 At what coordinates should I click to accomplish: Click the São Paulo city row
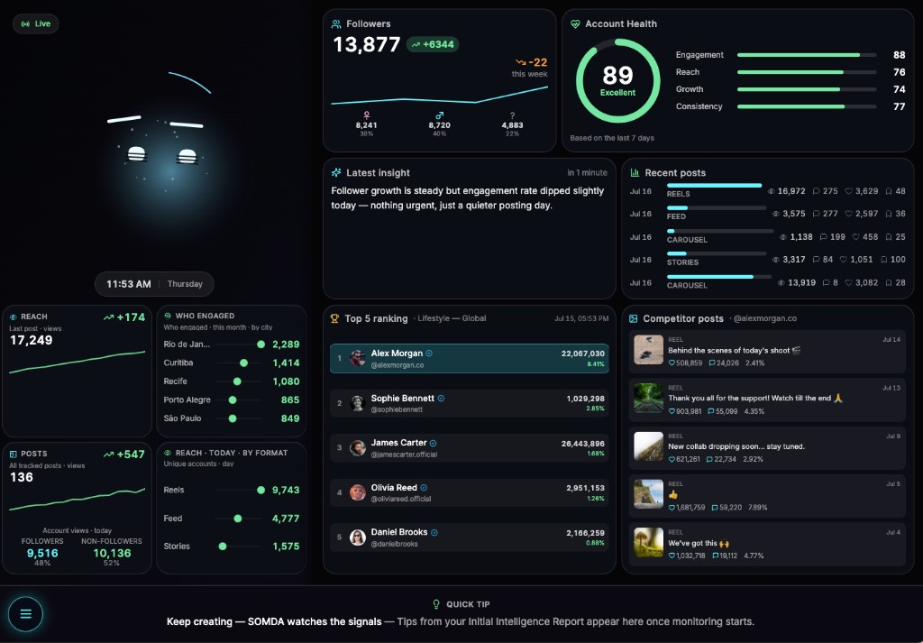point(232,418)
